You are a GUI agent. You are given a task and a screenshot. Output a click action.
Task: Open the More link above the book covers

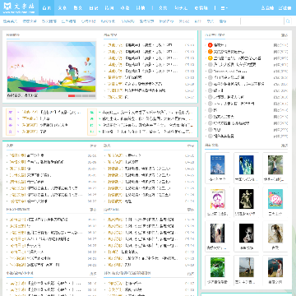pos(284,145)
